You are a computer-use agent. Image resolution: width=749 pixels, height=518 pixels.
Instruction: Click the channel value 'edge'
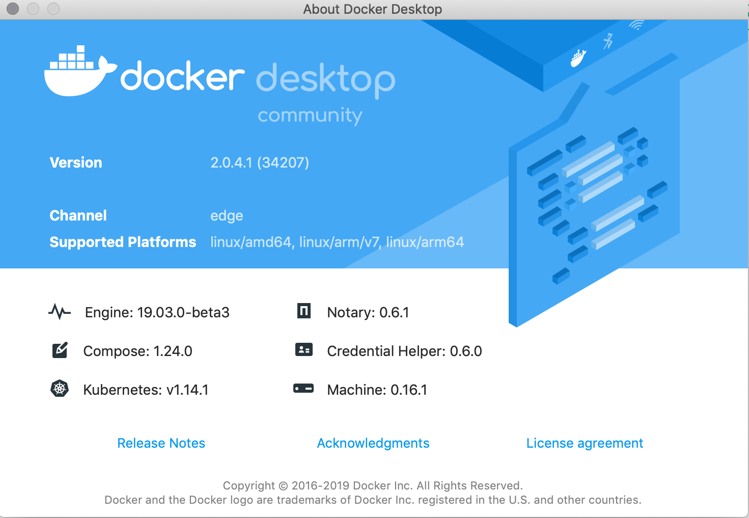pos(227,216)
